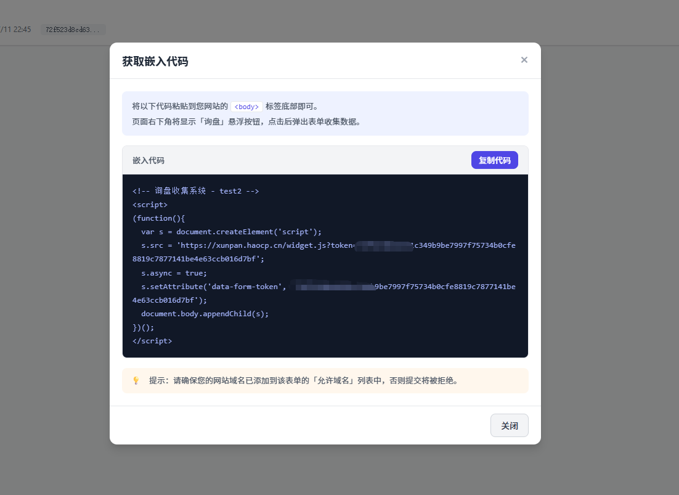
Task: Click the opening <script> tag line
Action: [x=150, y=205]
